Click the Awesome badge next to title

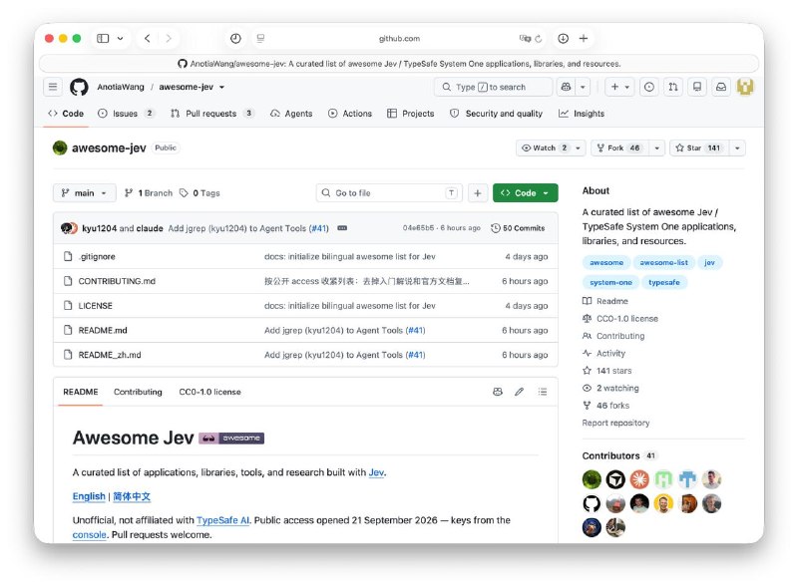[231, 438]
